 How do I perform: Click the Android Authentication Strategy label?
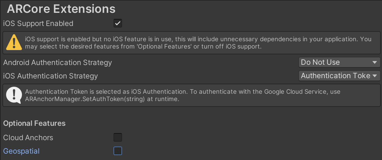point(57,63)
